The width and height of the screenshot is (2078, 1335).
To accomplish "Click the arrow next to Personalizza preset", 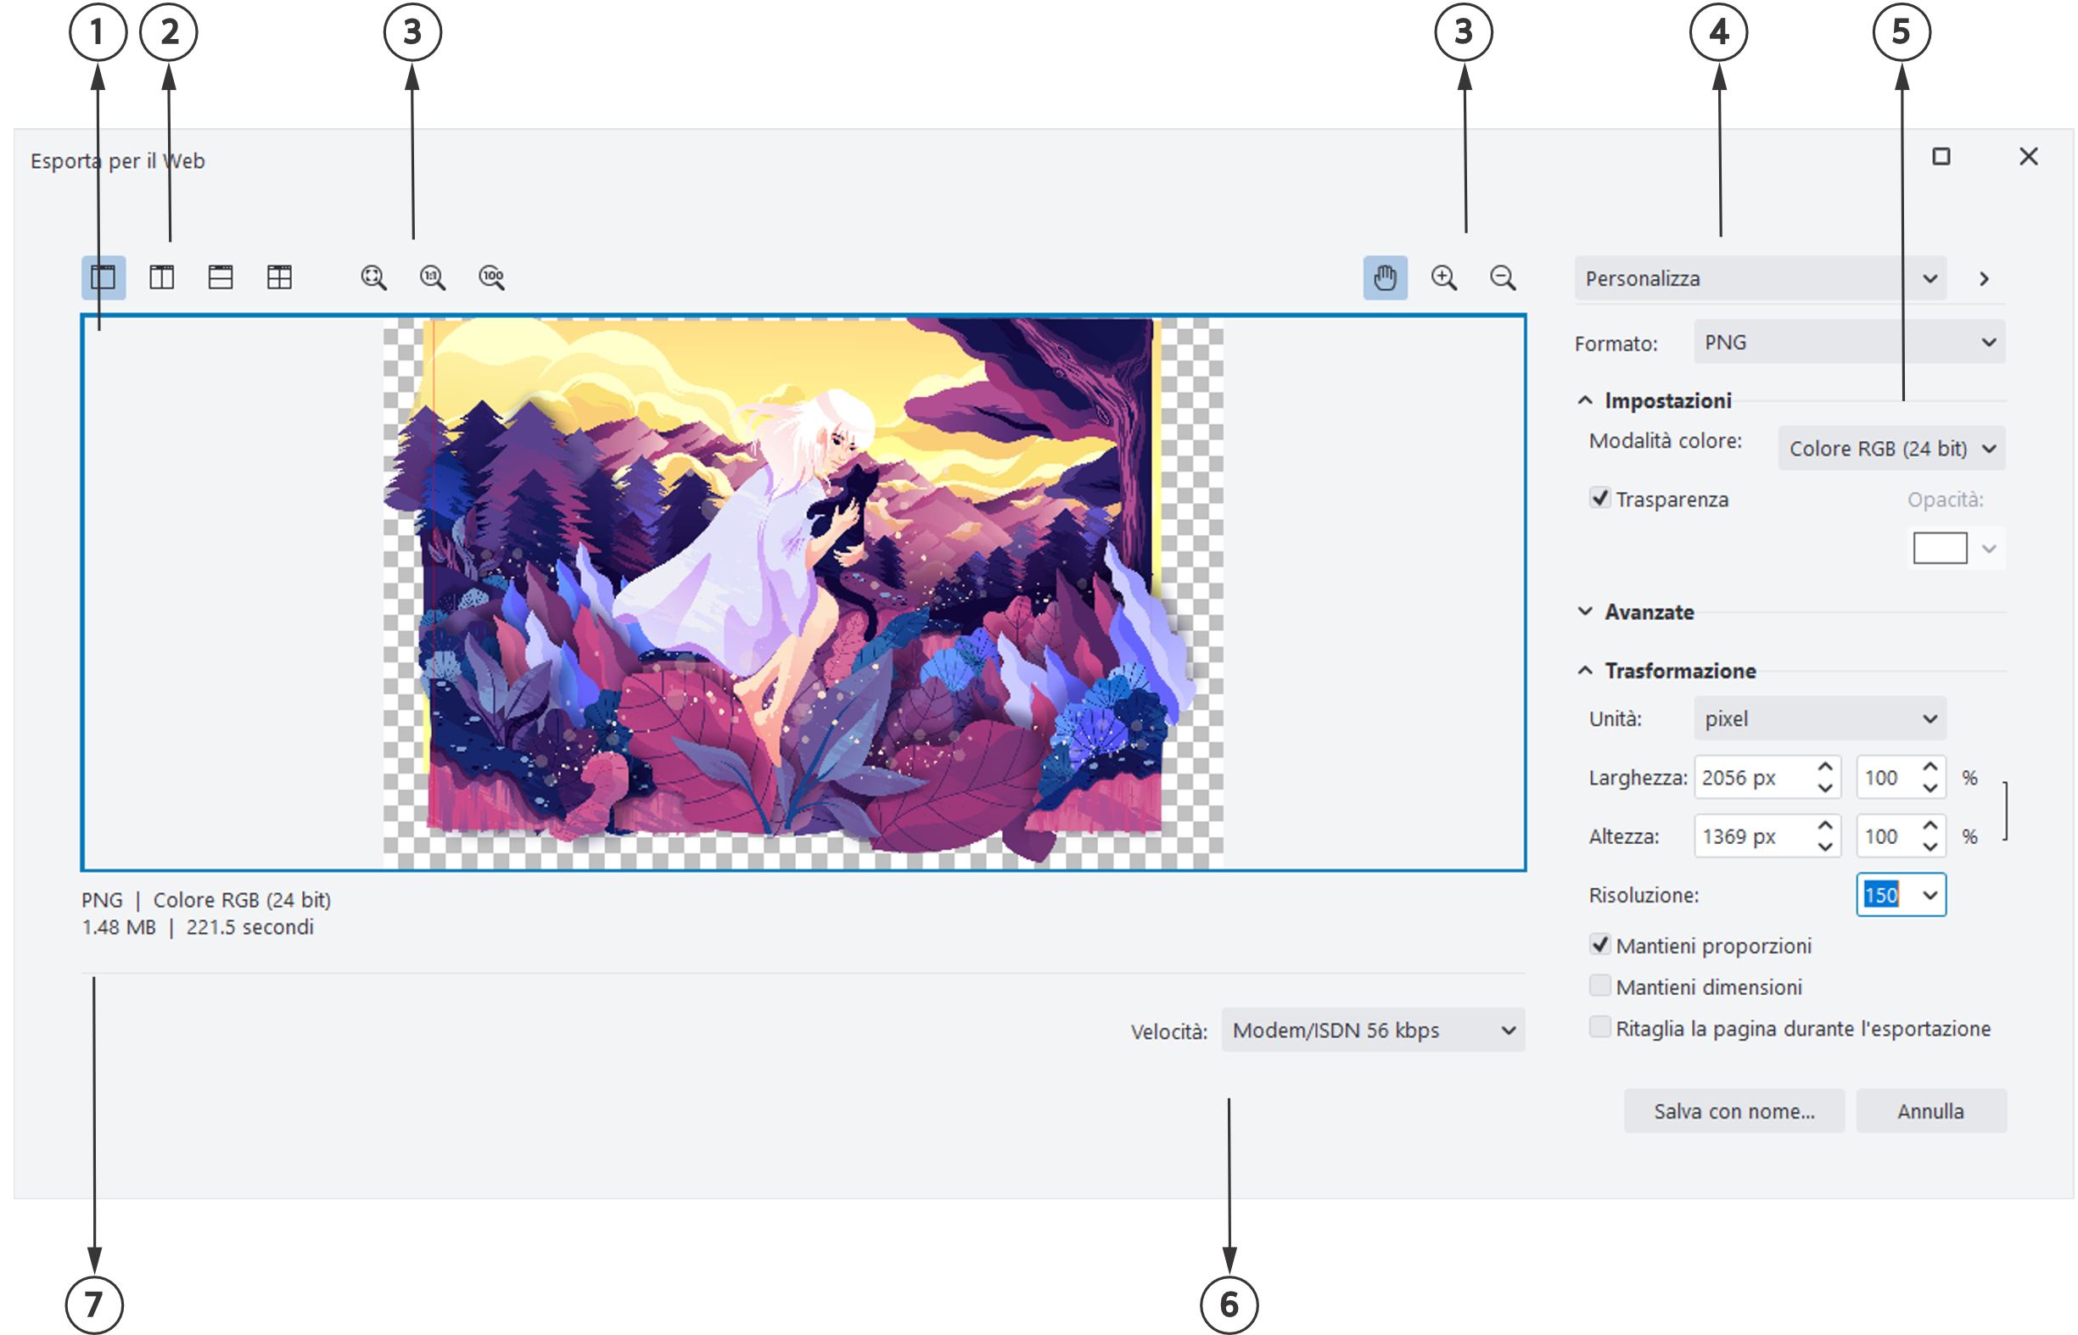I will pyautogui.click(x=1985, y=278).
